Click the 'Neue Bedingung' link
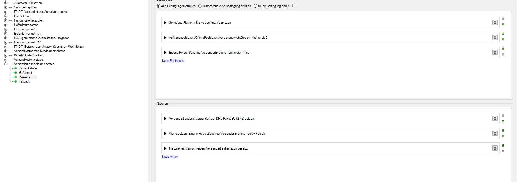Viewport: 517px width, 182px height. [x=173, y=61]
